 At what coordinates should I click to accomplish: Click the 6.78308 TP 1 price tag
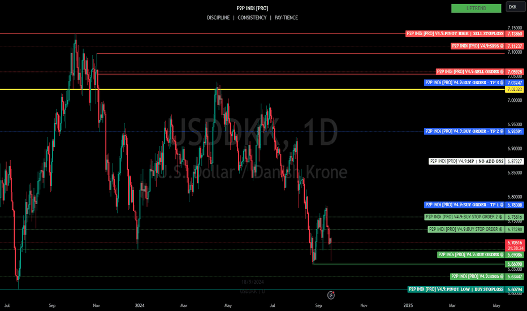515,205
